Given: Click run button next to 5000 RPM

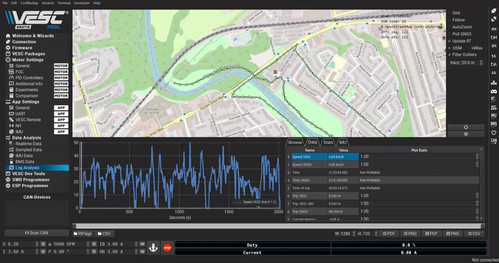Looking at the screenshot, I should (94, 244).
